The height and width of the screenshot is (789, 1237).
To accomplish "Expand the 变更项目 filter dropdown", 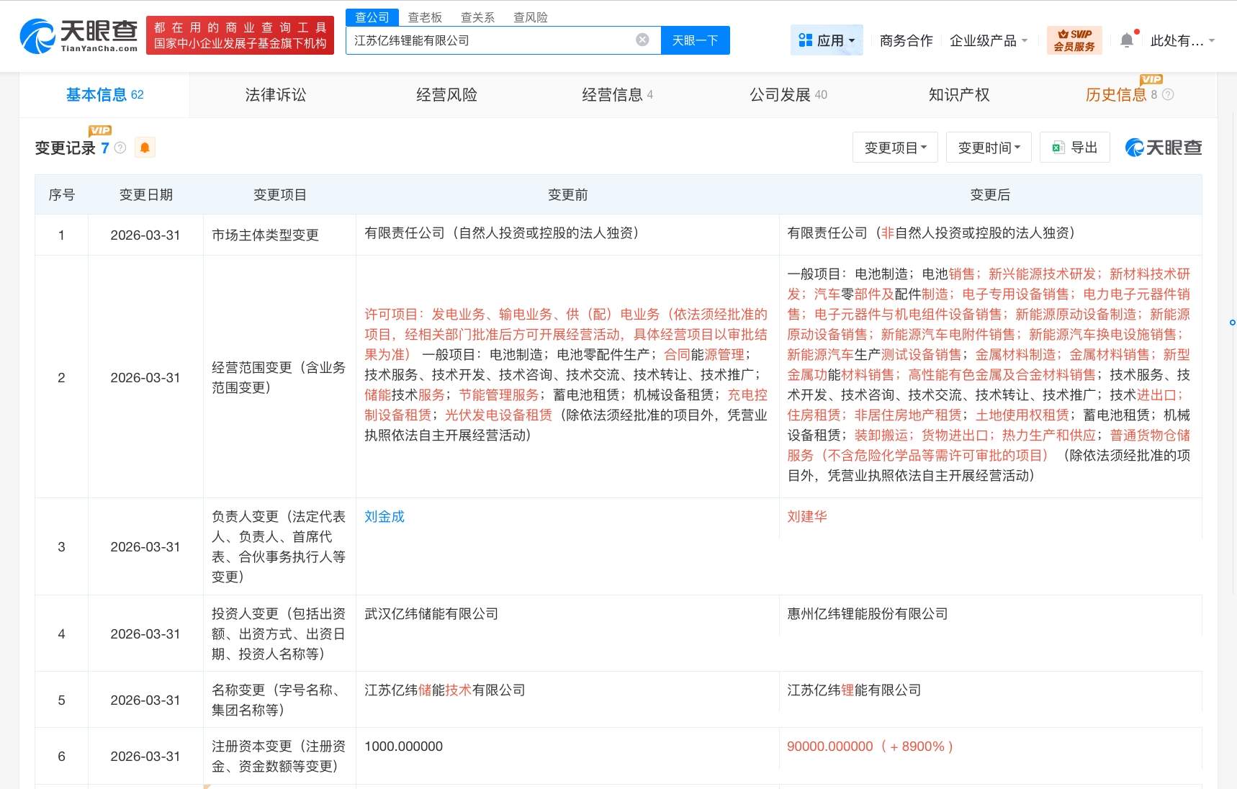I will [x=895, y=148].
